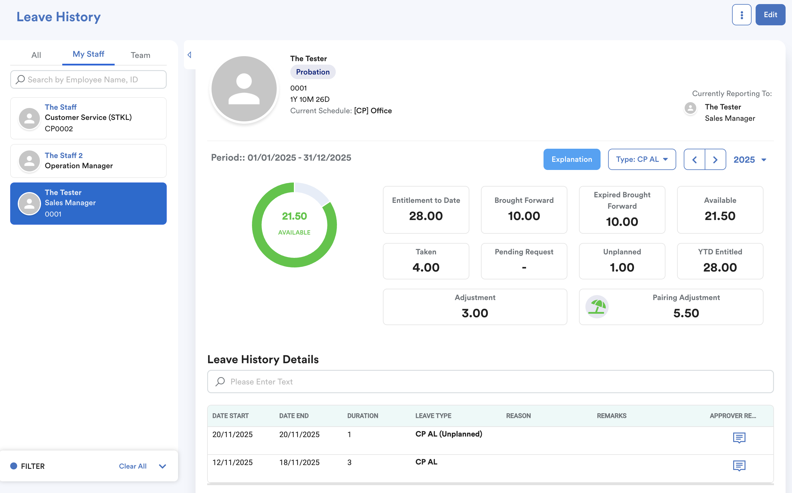Click the 21.50 available donut chart

[x=294, y=225]
